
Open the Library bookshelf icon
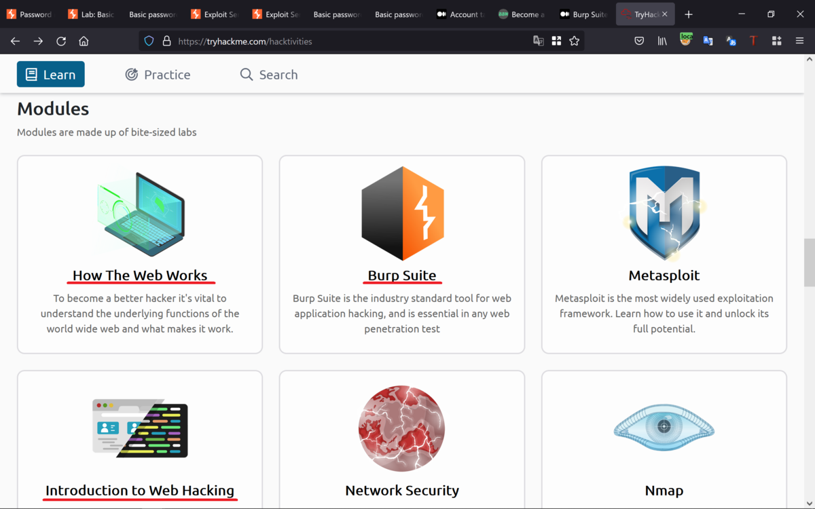[x=662, y=41]
